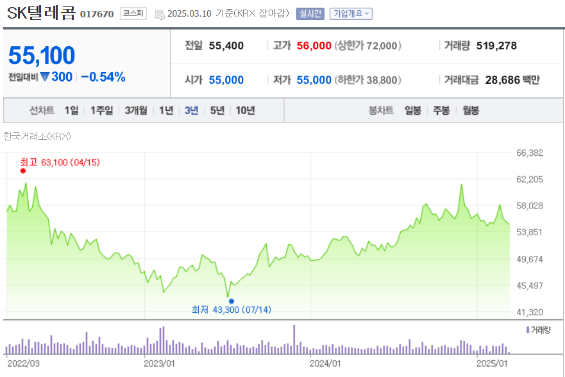The image size is (565, 377).
Task: Click the 62,205 y-axis label
Action: 530,180
